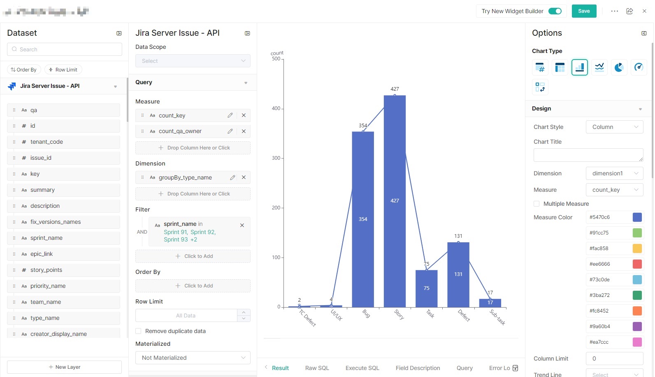655x377 pixels.
Task: Open the Chart Style dropdown
Action: [614, 127]
